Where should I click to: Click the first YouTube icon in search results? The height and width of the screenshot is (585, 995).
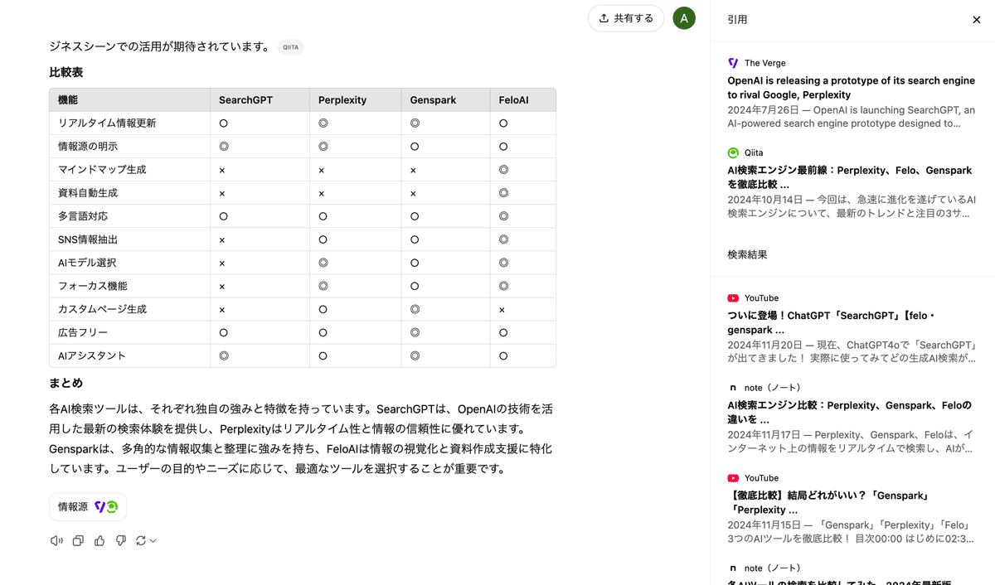click(733, 298)
